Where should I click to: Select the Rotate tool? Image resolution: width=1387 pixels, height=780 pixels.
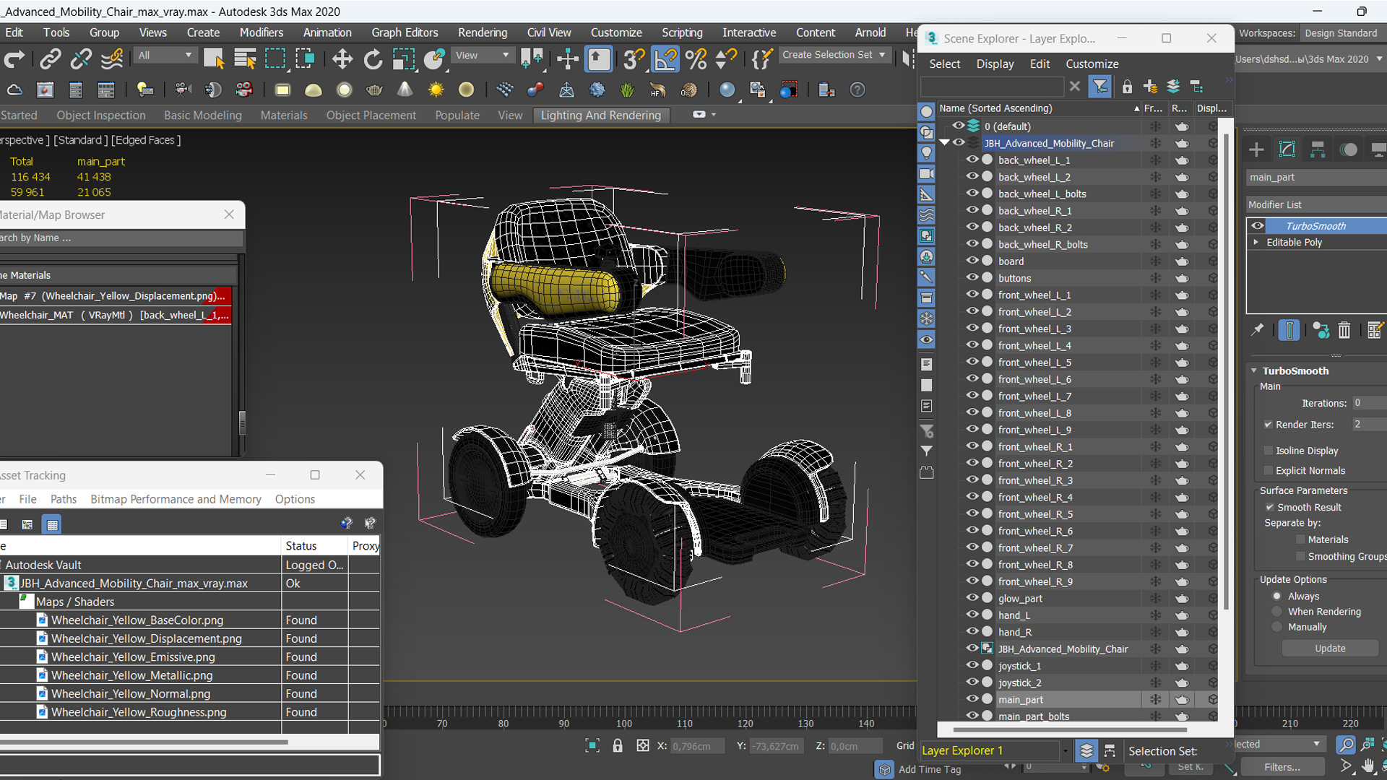[373, 59]
